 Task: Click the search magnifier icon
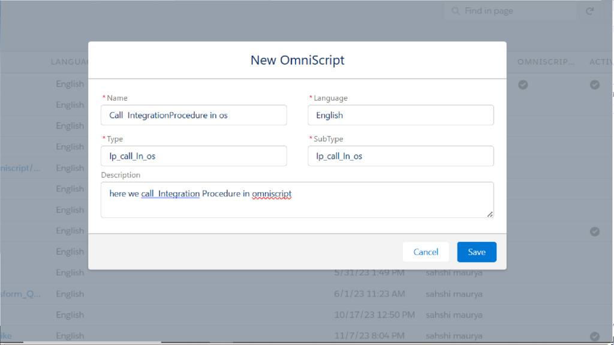point(456,11)
